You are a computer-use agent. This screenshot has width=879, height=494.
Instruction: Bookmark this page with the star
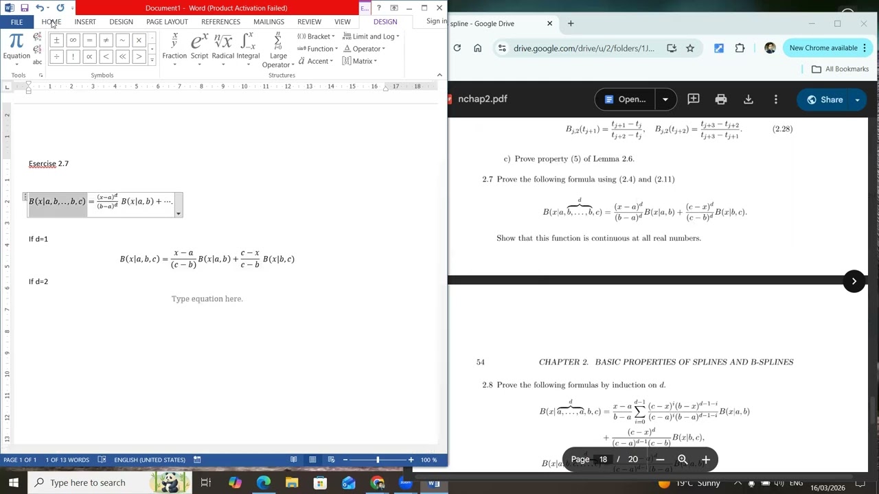(x=690, y=48)
